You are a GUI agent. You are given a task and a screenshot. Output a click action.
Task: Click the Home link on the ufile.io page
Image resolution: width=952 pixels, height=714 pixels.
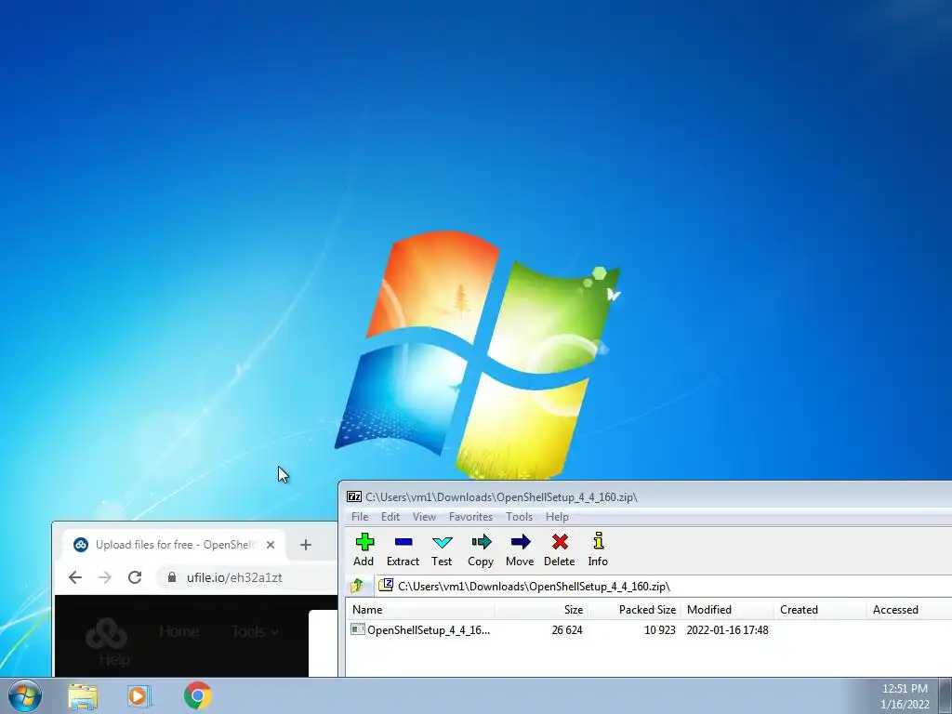coord(179,631)
